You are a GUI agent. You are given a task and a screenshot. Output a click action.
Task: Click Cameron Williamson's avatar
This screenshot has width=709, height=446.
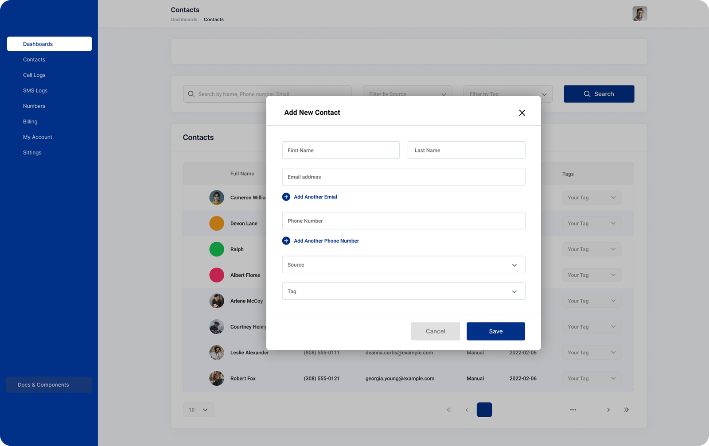[217, 198]
